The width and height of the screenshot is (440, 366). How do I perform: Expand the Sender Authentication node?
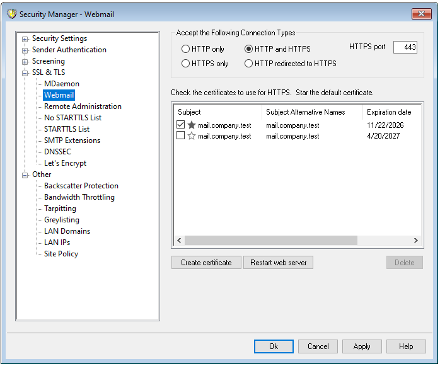(25, 50)
